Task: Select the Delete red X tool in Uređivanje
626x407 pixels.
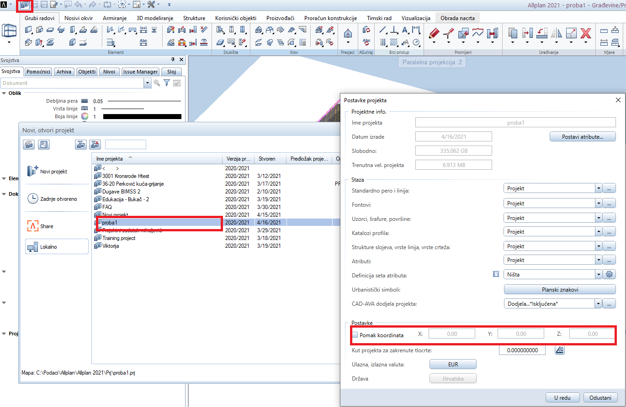Action: [586, 33]
